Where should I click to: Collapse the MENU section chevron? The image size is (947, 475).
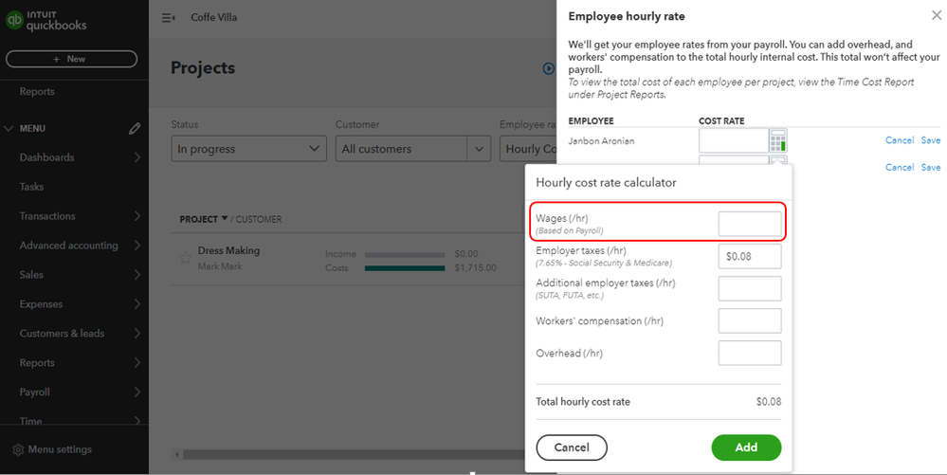tap(9, 128)
